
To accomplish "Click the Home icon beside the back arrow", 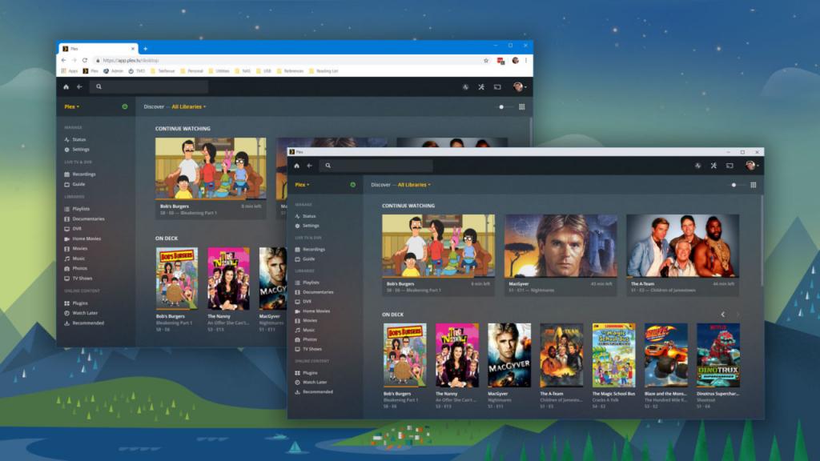I will [296, 166].
